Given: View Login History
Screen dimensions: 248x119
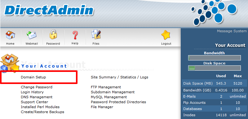Looking at the screenshot, I should pos(32,92).
